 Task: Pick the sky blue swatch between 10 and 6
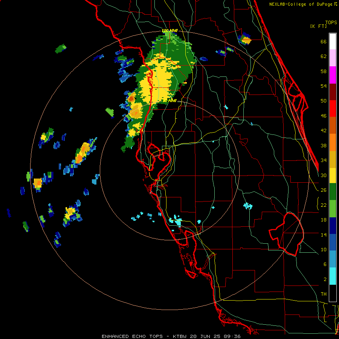333,259
